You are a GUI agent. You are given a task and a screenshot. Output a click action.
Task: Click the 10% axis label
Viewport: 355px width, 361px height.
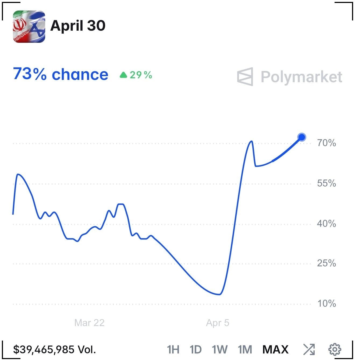click(x=327, y=304)
